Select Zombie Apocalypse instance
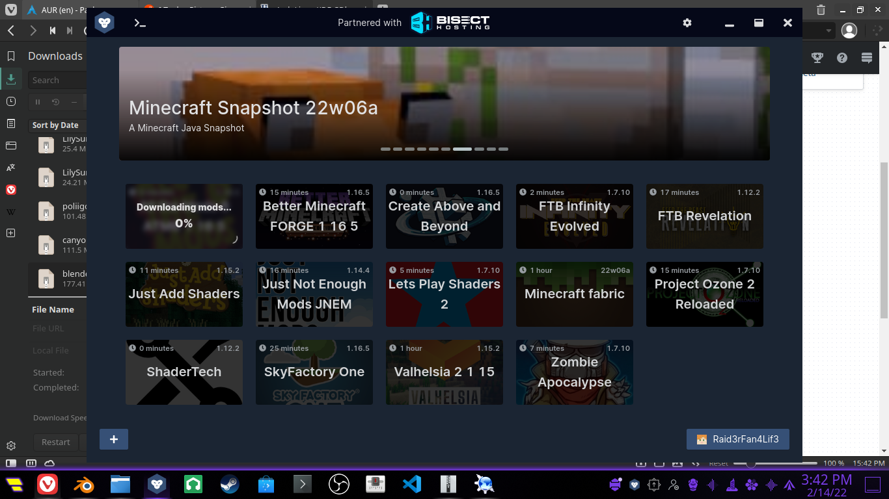889x499 pixels. click(x=575, y=372)
